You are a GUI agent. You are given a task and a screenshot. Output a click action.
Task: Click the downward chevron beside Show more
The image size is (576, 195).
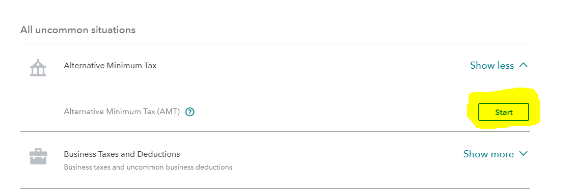coord(524,153)
